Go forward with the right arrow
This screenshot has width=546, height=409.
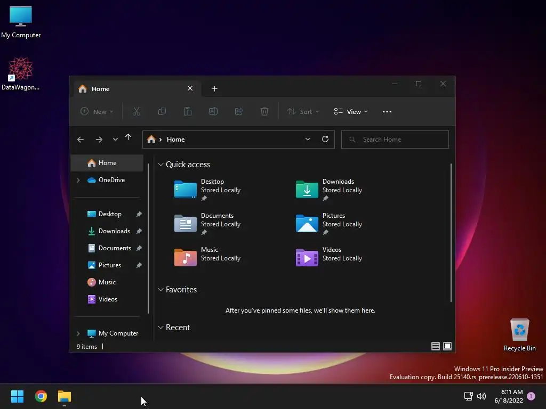click(99, 140)
